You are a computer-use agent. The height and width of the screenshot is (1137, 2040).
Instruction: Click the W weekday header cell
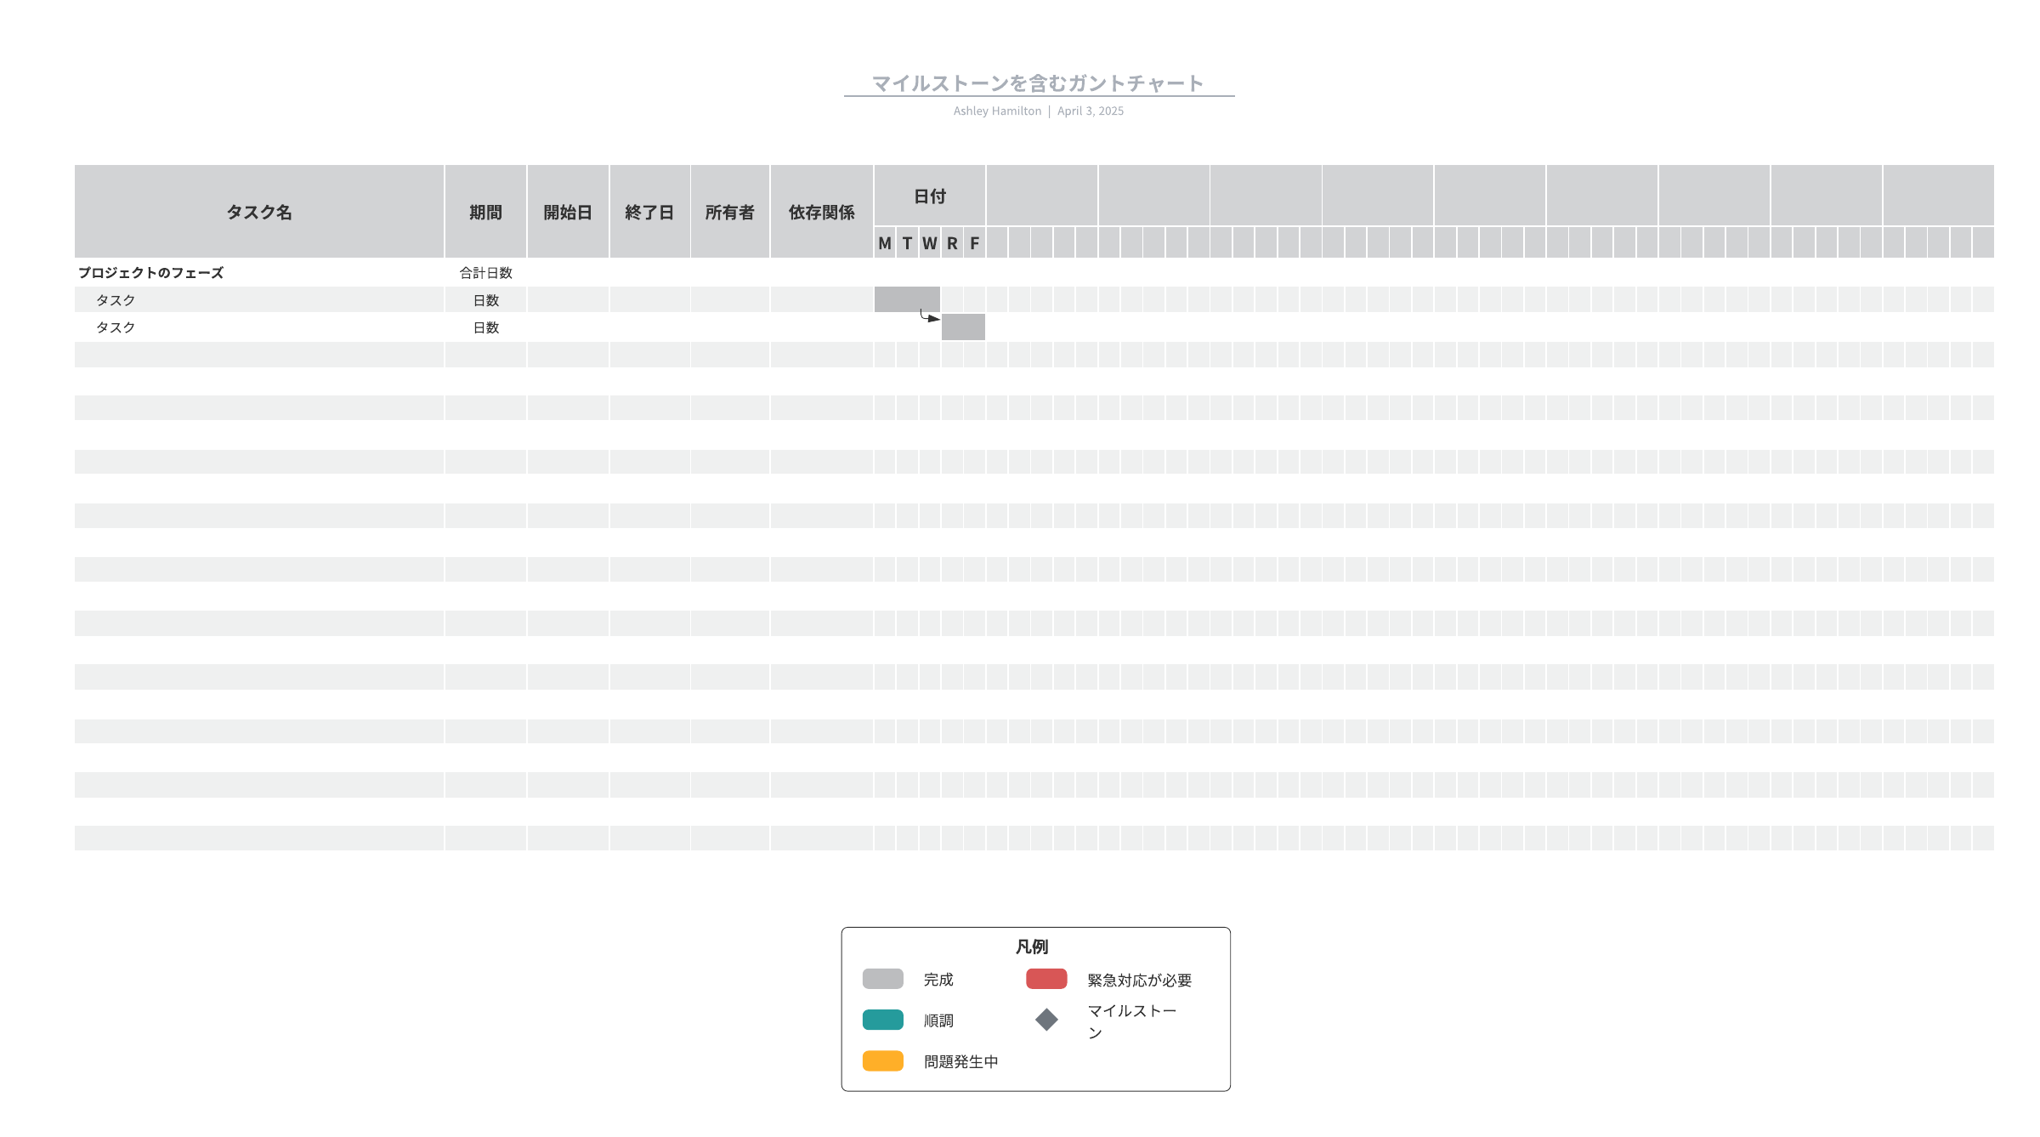coord(929,243)
